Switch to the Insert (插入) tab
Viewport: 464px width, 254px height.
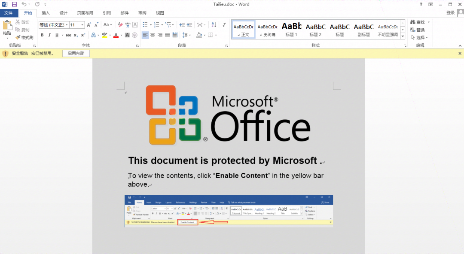coord(46,13)
